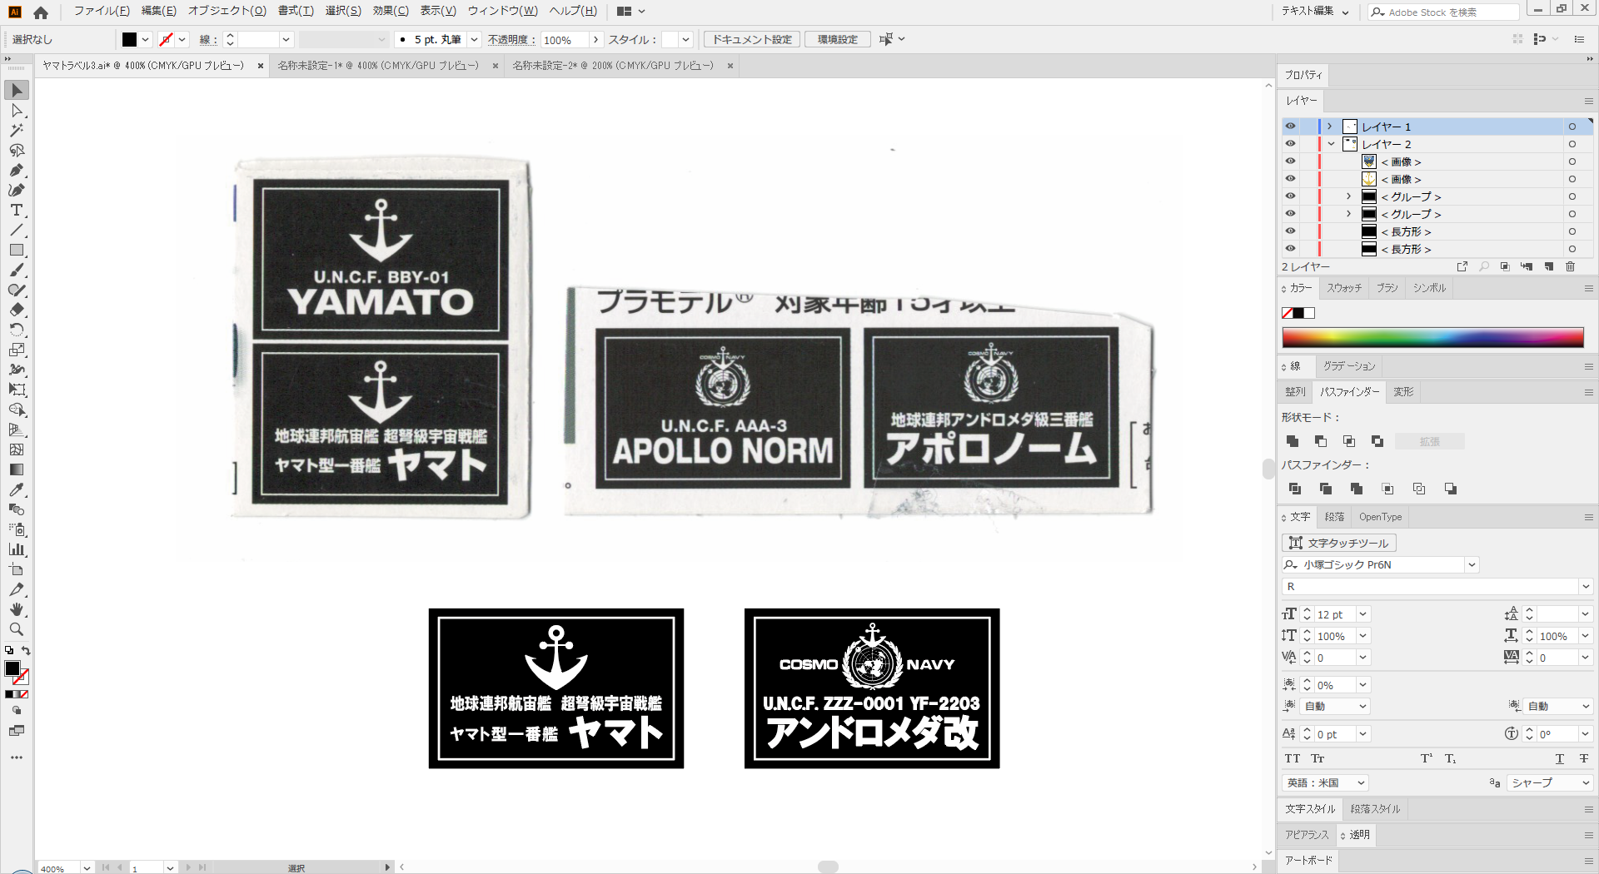Open the 400% zoom level dropdown

tap(87, 868)
